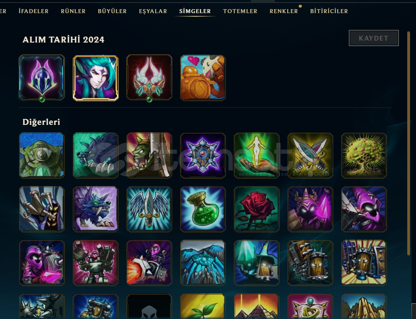Choose the stone golem icon
This screenshot has width=416, height=319.
[x=42, y=156]
